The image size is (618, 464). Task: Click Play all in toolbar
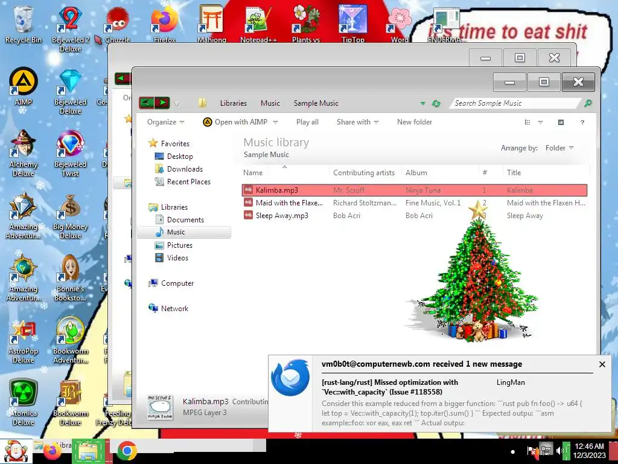point(307,122)
